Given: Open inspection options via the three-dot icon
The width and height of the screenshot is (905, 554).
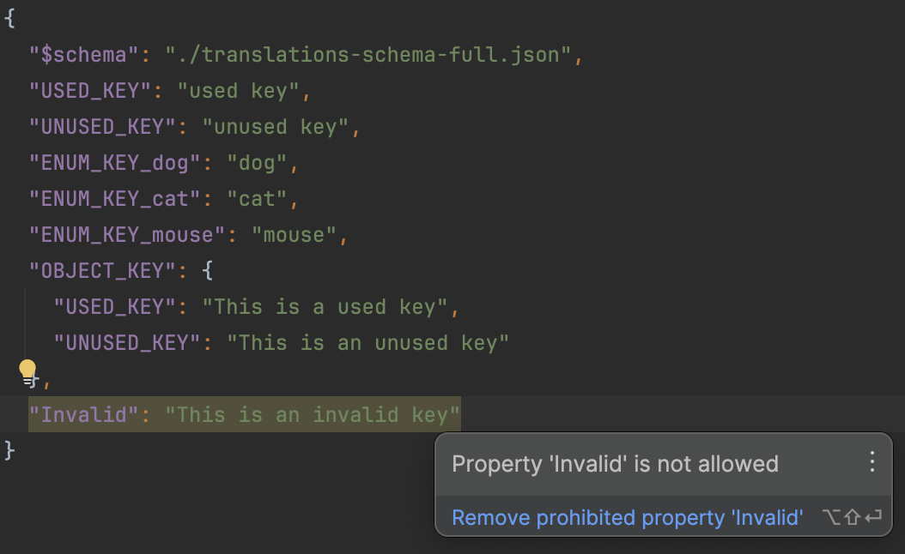Looking at the screenshot, I should click(872, 463).
